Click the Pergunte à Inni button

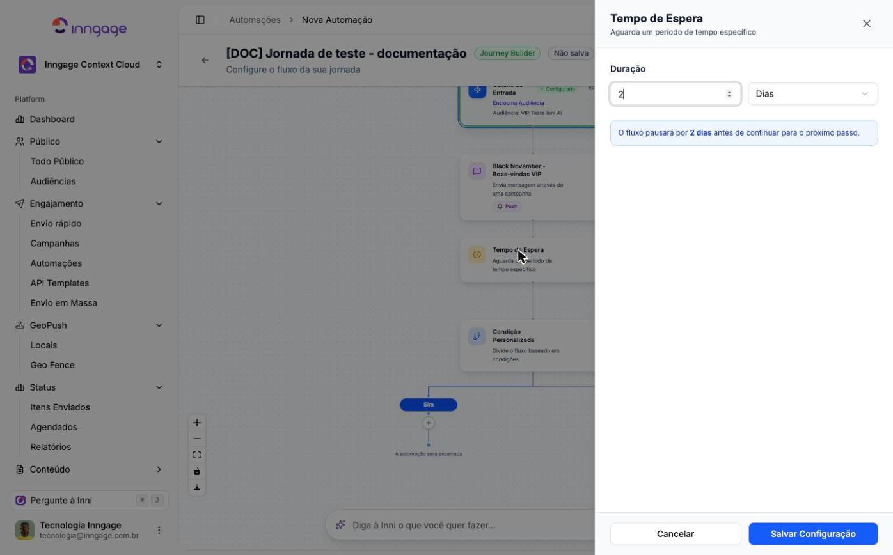pos(90,500)
